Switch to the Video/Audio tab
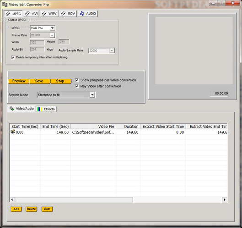 click(x=22, y=109)
